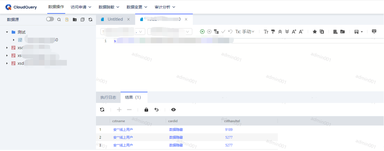The image size is (384, 151).
Task: Click the rollback arrow in the editor toolbar
Action: [230, 32]
